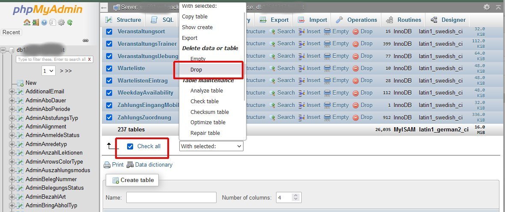
Task: Click the Create table button
Action: (133, 180)
